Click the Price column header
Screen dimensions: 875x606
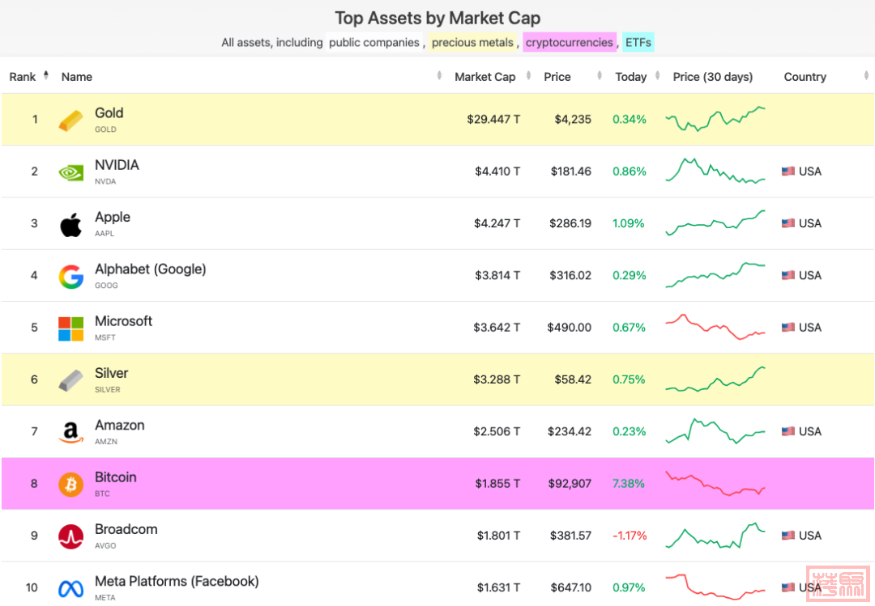[557, 77]
